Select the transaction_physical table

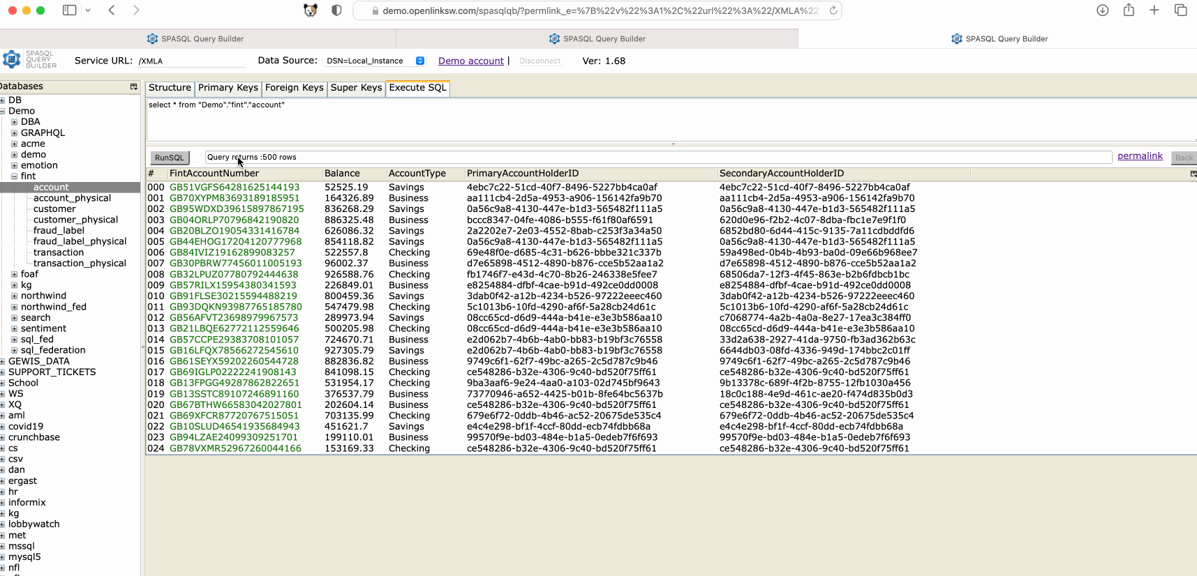[80, 264]
